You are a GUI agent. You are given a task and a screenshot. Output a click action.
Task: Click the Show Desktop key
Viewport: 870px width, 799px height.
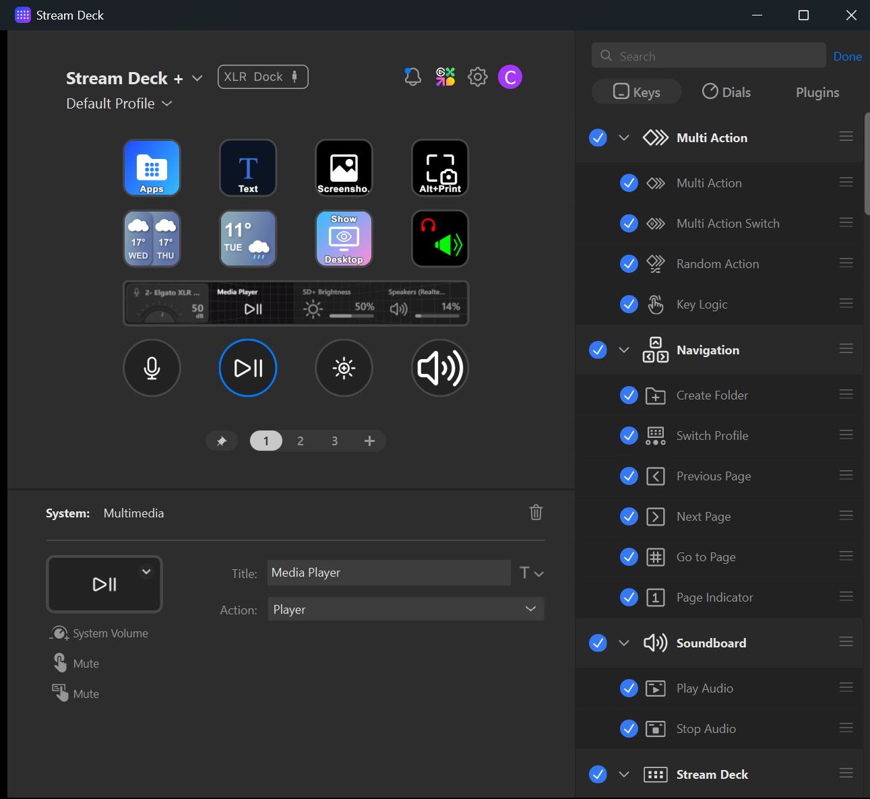(x=344, y=238)
